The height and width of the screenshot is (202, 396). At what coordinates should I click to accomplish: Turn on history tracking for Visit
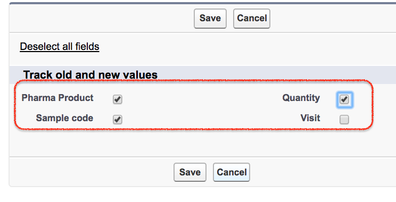(x=344, y=119)
